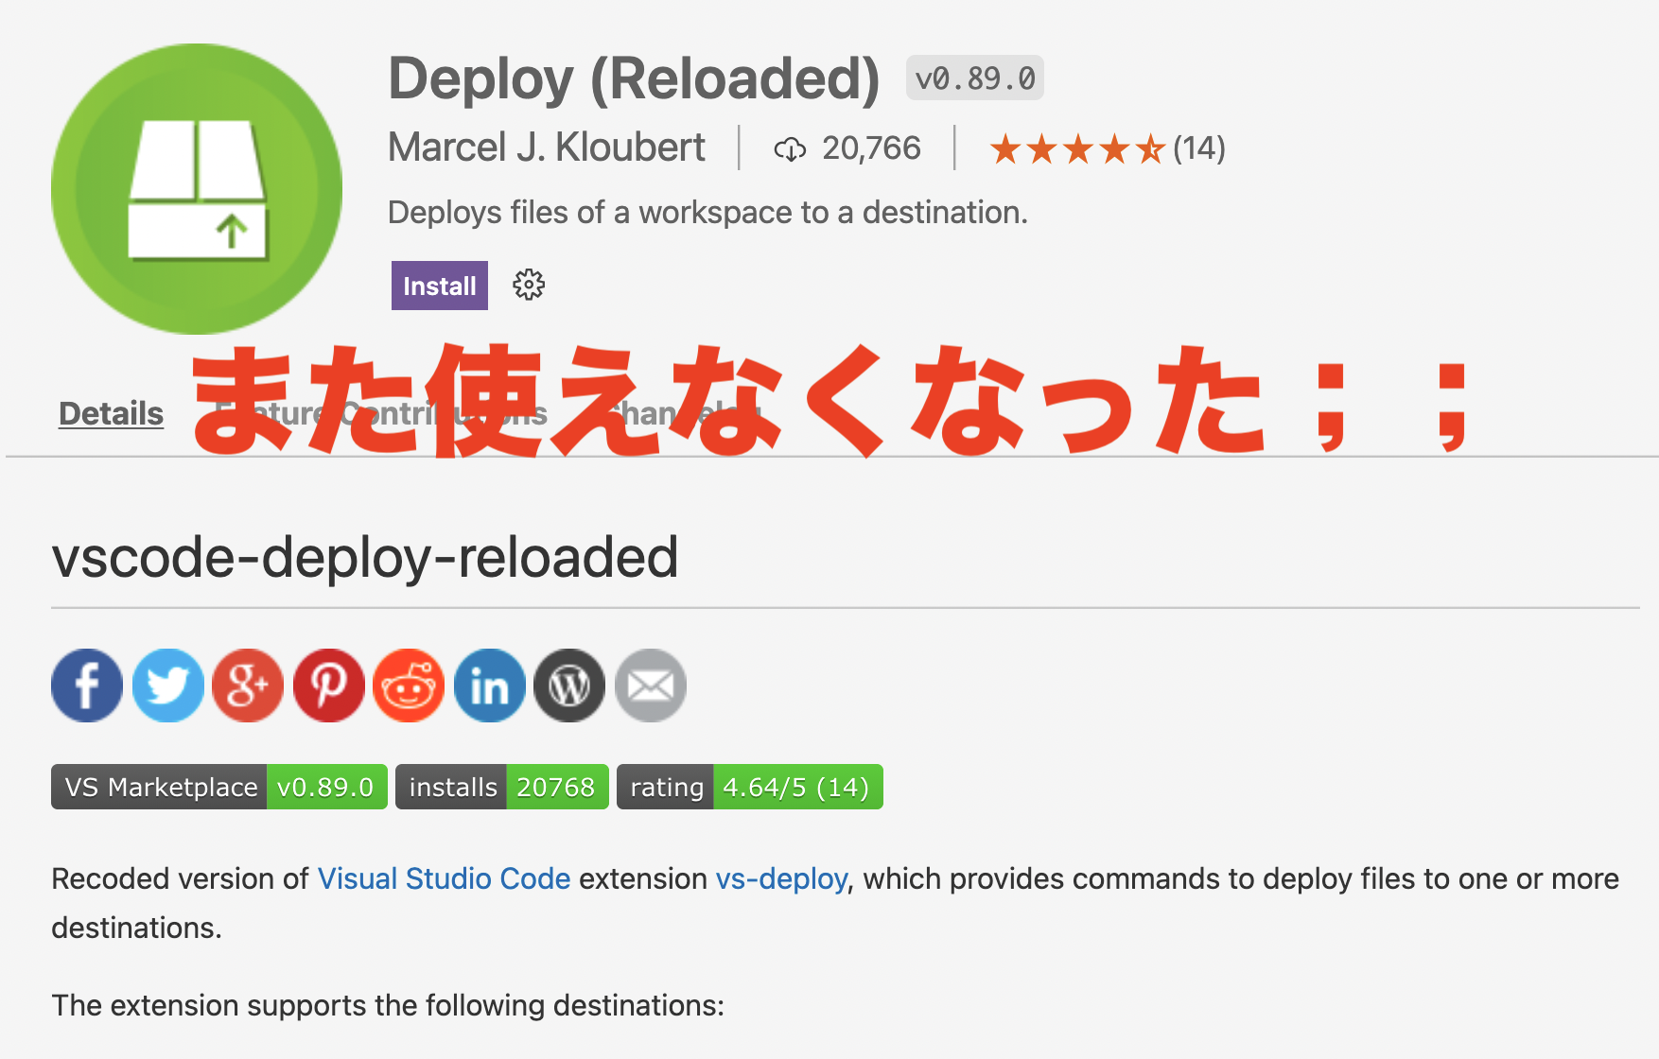Click the orange star rating

point(1077,148)
